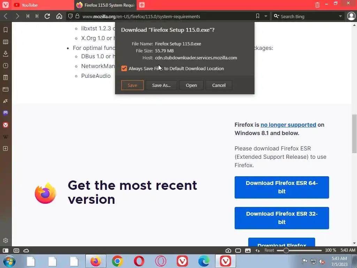Expand the search engine dropdown arrow
Image resolution: width=357 pixels, height=268 pixels.
click(340, 16)
